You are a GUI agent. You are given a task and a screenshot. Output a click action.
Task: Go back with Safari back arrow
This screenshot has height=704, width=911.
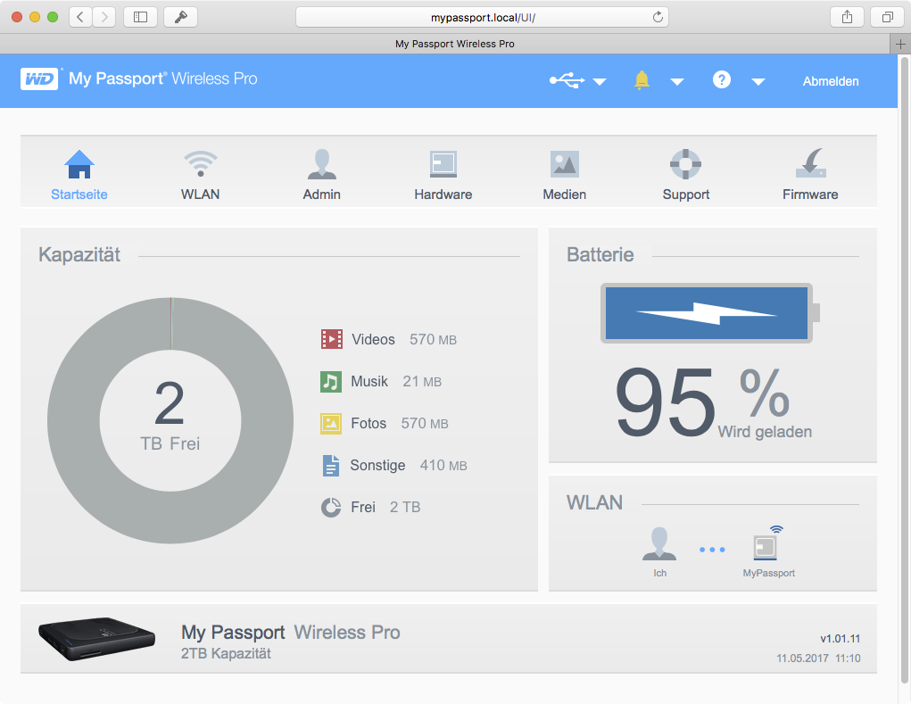coord(81,17)
